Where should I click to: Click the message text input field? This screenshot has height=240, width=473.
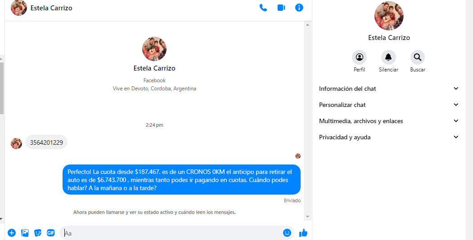coord(171,233)
